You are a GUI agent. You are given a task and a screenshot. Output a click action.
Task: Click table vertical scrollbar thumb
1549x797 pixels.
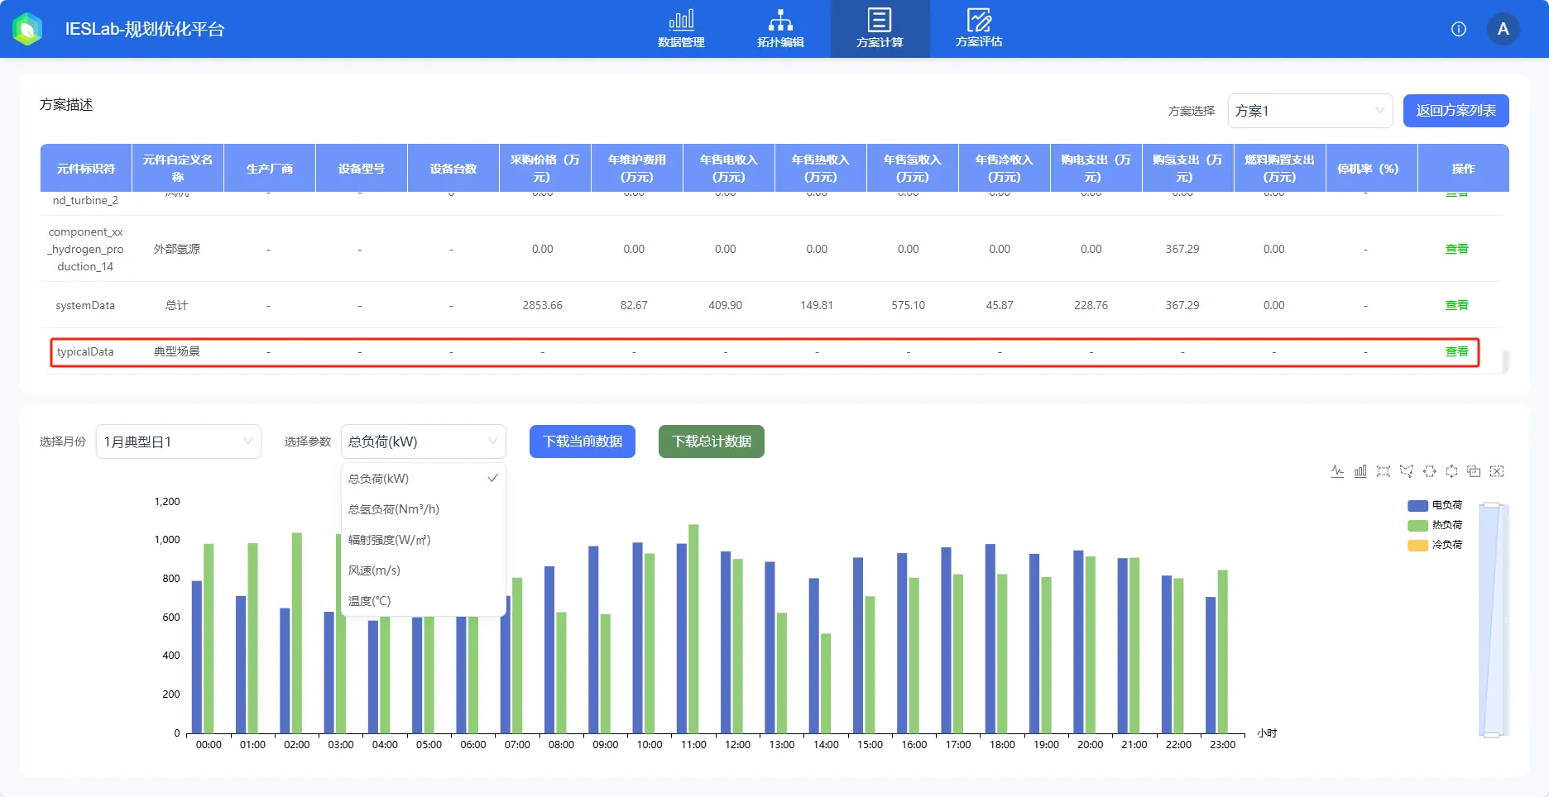coord(1505,362)
